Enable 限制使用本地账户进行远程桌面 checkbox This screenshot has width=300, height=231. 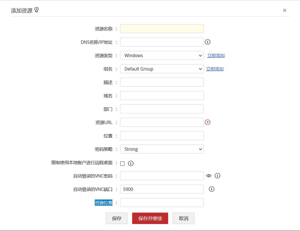click(122, 164)
